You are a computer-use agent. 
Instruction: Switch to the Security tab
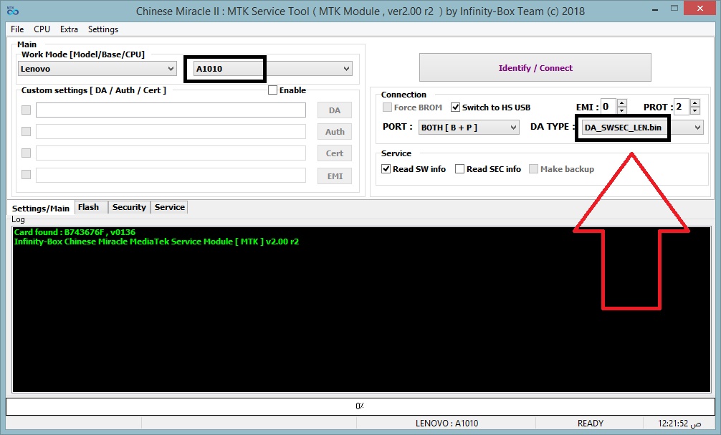pos(129,207)
